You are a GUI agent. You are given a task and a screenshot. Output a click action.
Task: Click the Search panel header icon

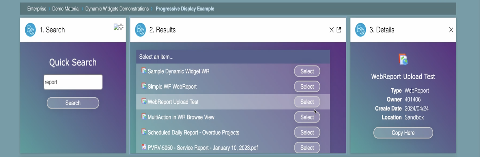click(x=31, y=30)
